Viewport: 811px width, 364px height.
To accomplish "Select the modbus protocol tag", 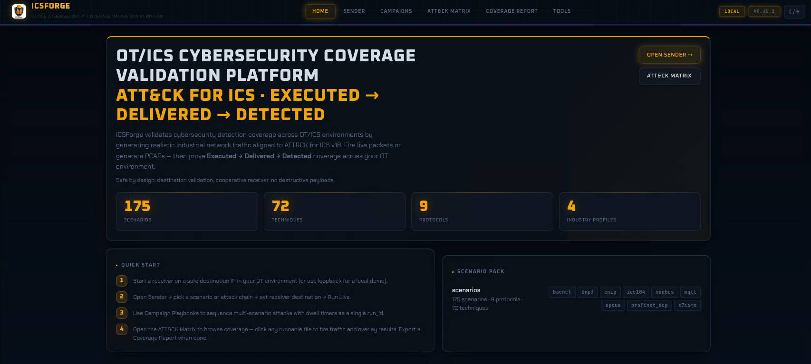I will (x=664, y=292).
